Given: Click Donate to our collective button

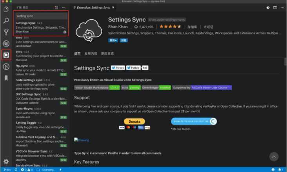Looking at the screenshot, I should tap(194, 121).
